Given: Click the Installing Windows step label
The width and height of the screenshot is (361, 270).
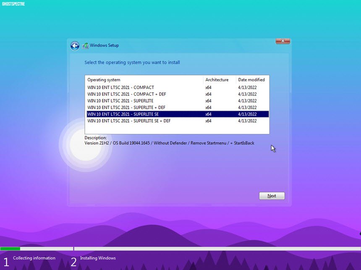Looking at the screenshot, I should (98, 258).
